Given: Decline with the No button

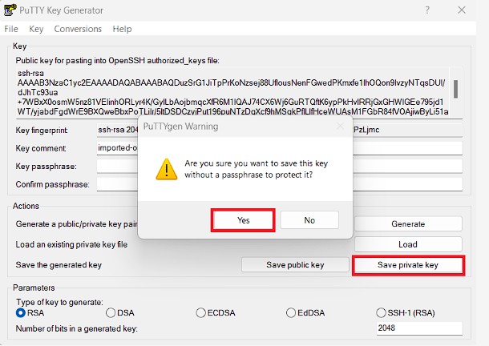Looking at the screenshot, I should click(309, 220).
